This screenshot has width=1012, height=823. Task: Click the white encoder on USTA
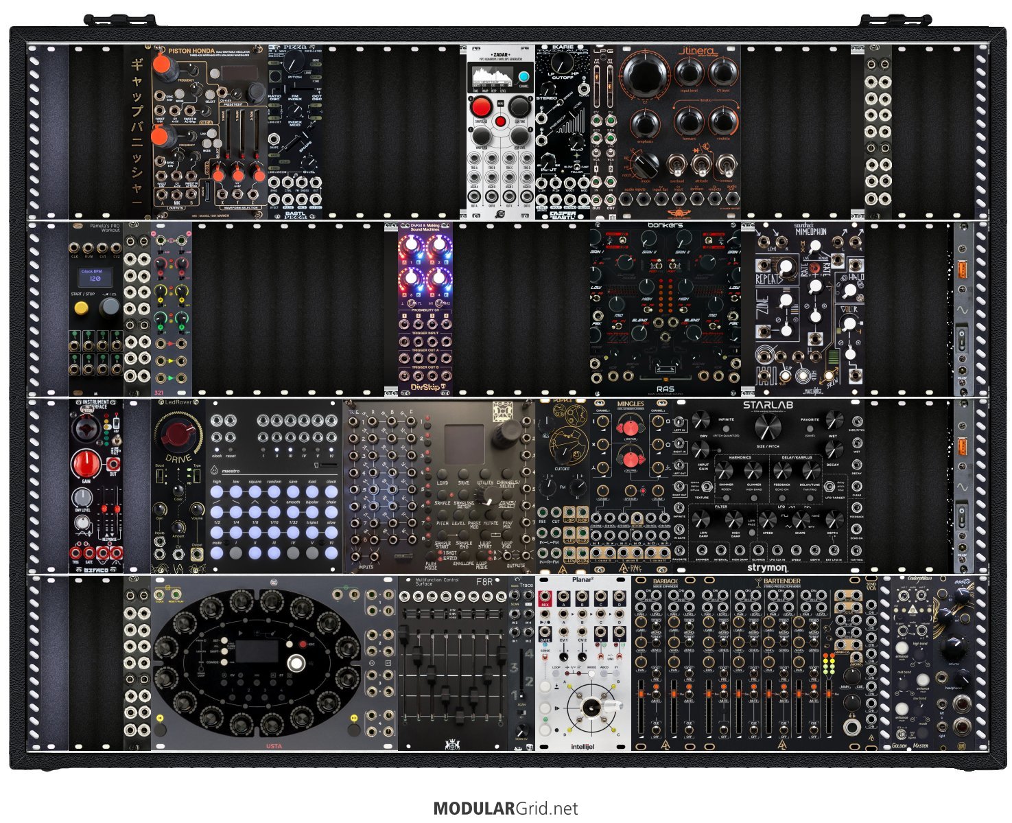pos(296,663)
